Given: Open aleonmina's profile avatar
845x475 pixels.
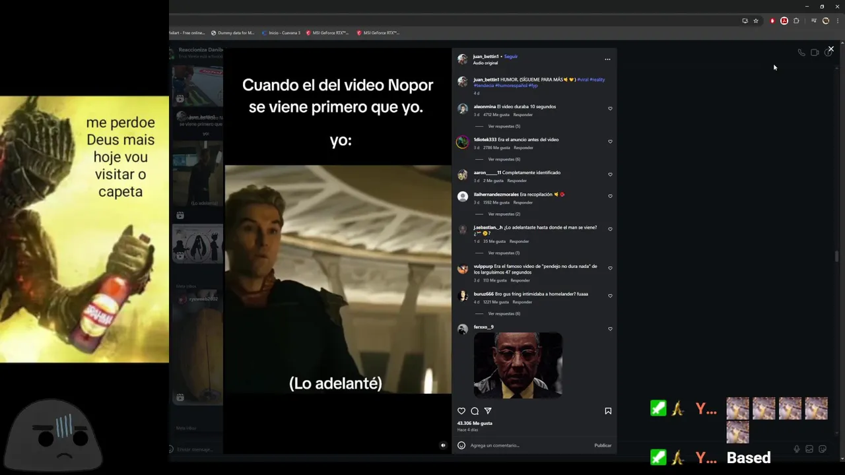Looking at the screenshot, I should tap(463, 109).
